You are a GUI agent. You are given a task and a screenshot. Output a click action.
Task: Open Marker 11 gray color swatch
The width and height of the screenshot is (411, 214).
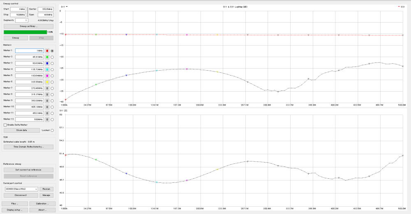[47, 113]
